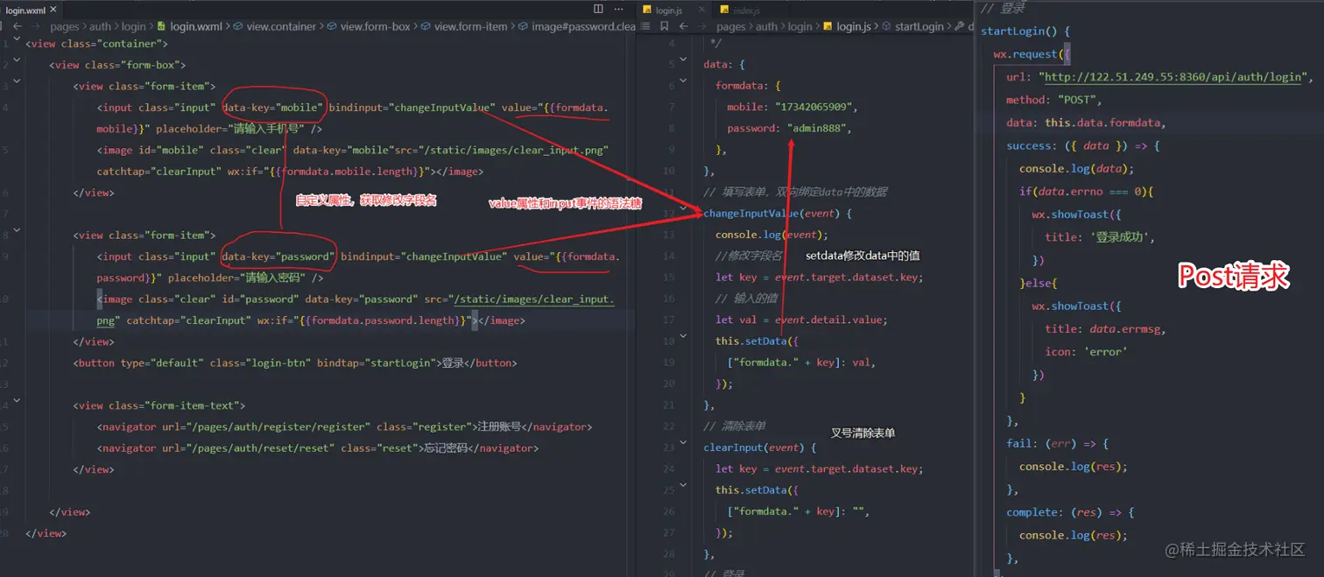Click the split editor icon in the login.wxml pane

tap(598, 9)
